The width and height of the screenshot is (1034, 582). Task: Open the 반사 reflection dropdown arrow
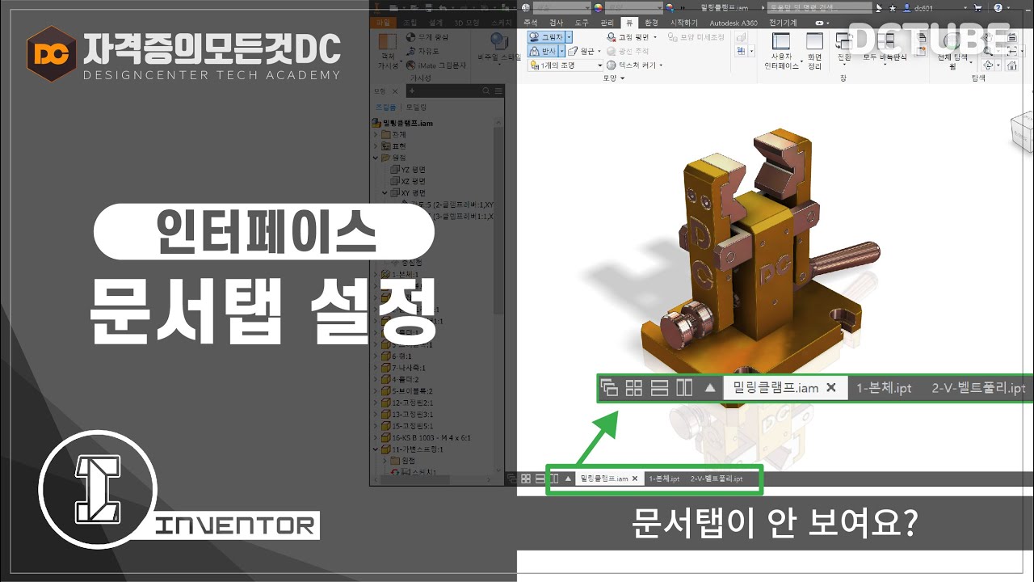pyautogui.click(x=562, y=51)
